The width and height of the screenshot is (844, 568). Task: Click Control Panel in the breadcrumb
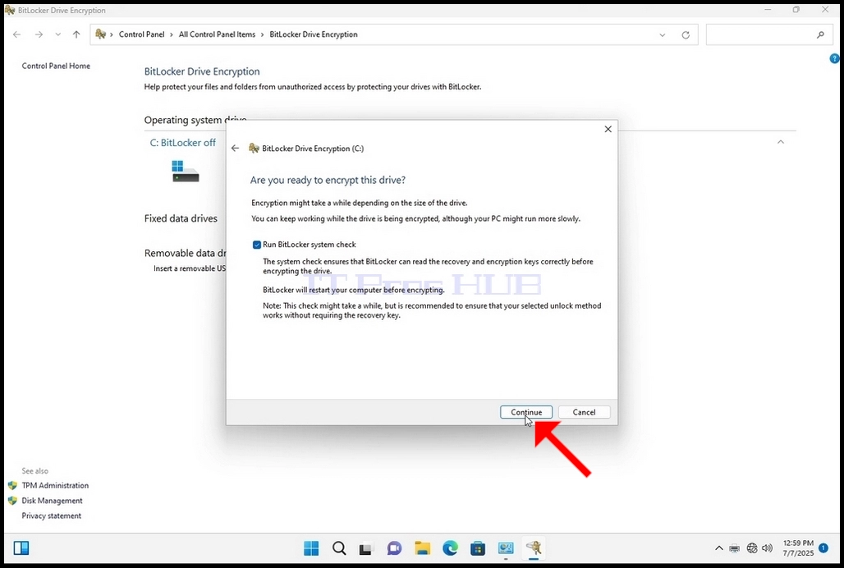coord(141,34)
